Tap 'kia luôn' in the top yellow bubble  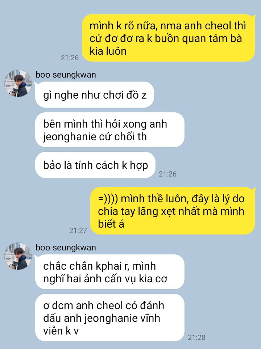pos(108,51)
